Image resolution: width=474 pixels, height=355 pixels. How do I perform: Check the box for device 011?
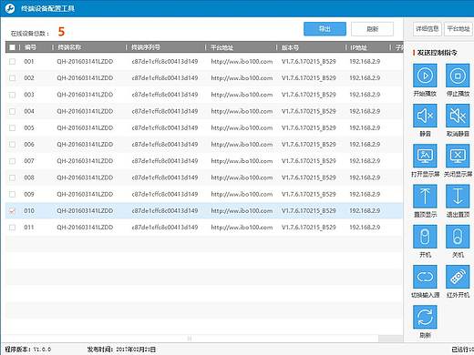[12, 228]
